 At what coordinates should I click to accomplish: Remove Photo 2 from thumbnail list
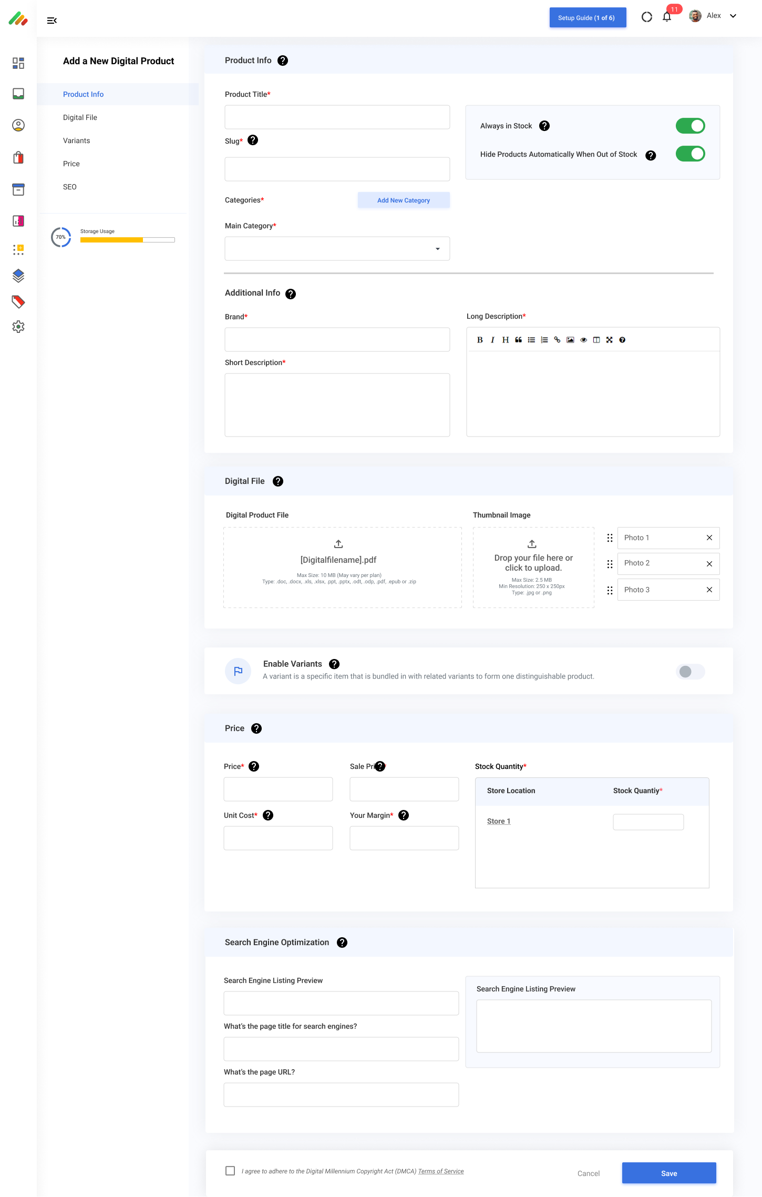pos(709,564)
